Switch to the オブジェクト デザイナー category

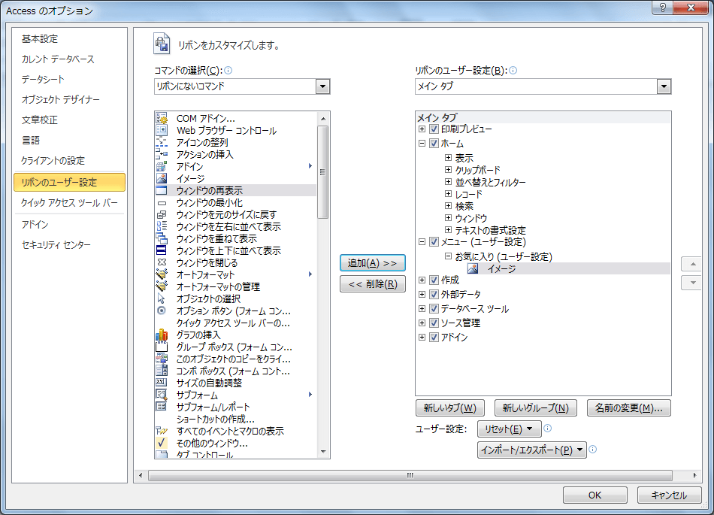(61, 99)
